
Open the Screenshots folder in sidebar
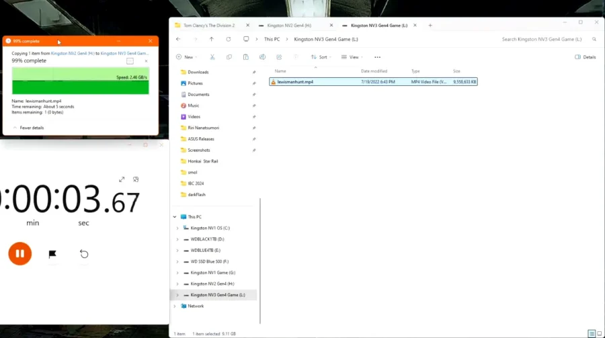click(199, 150)
